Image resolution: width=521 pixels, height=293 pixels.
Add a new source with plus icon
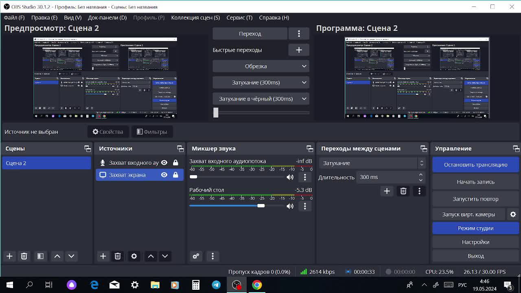(103, 256)
